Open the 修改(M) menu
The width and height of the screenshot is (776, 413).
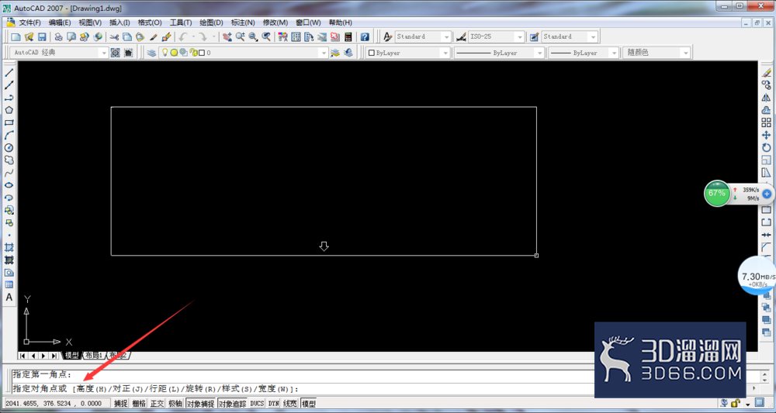(x=275, y=22)
